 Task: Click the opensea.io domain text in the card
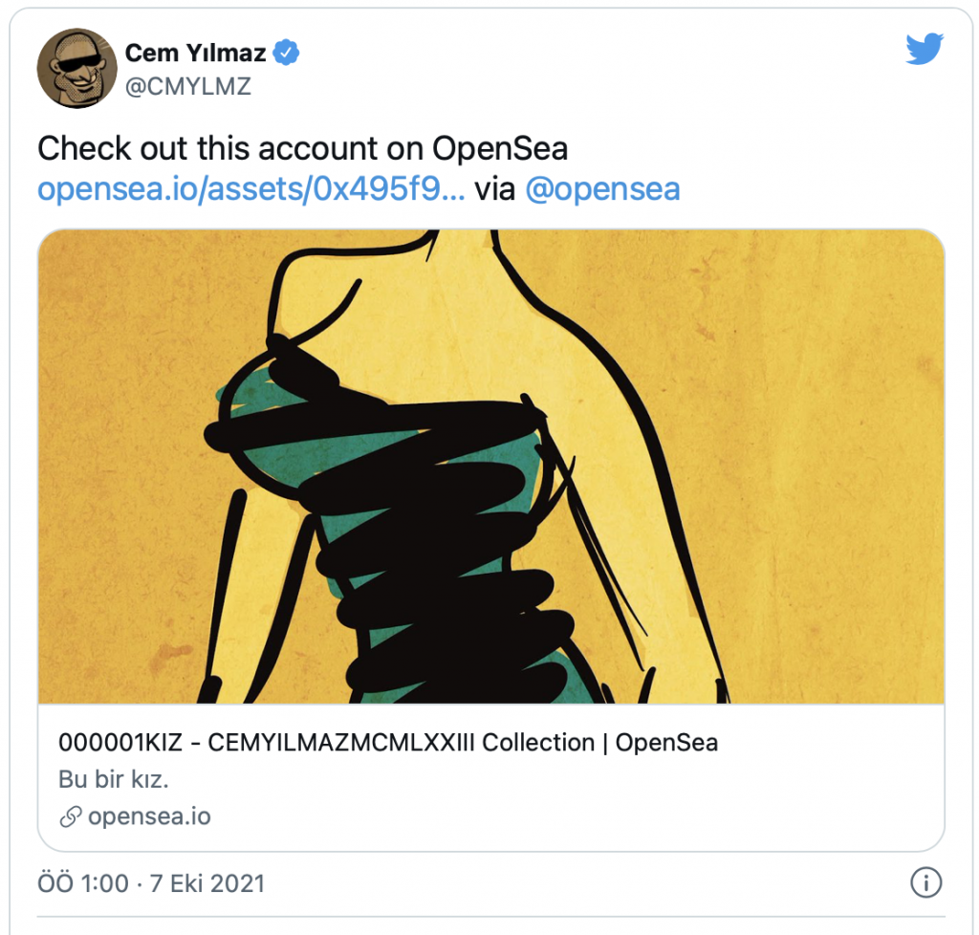coord(149,816)
